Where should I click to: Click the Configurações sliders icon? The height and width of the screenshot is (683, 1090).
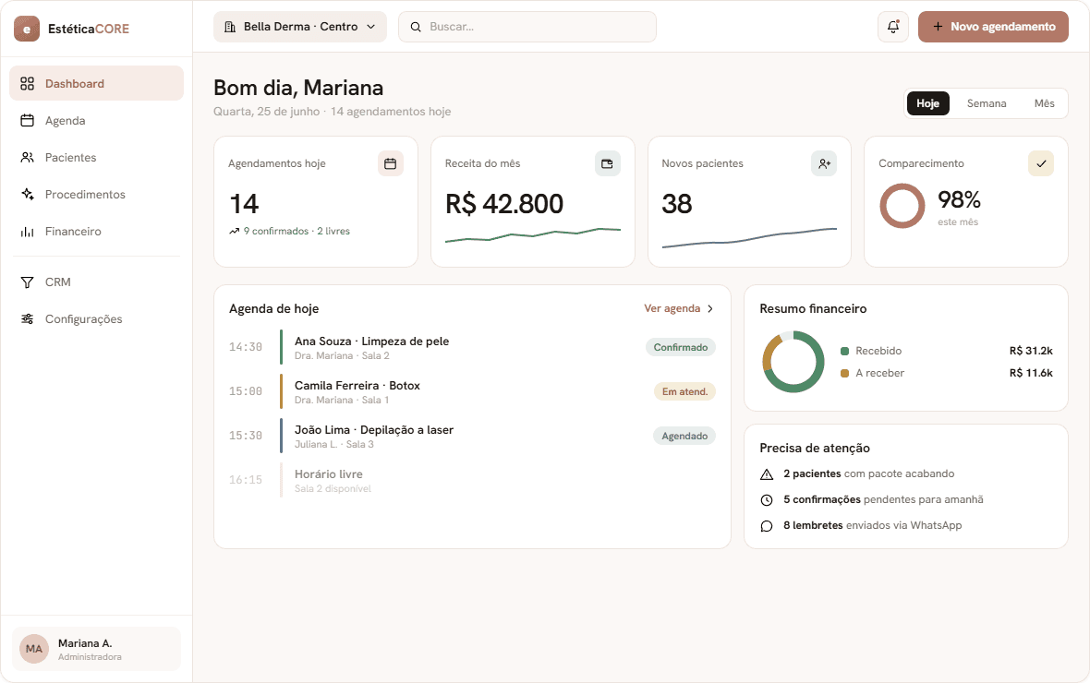tap(27, 319)
